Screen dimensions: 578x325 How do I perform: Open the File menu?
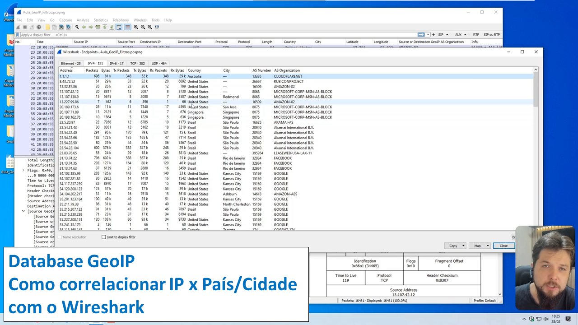tap(19, 20)
